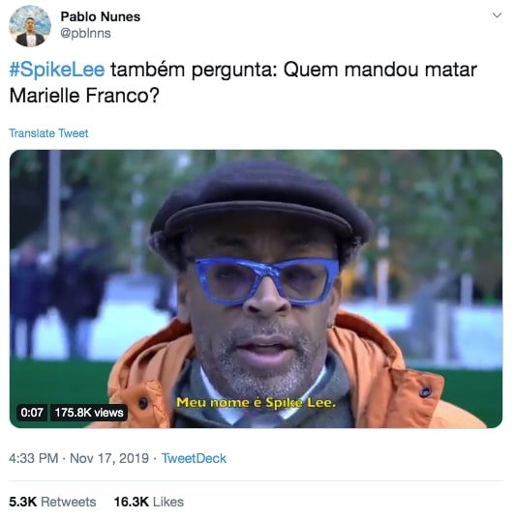The height and width of the screenshot is (519, 515).
Task: Open the TweetDeck source link
Action: (x=194, y=458)
